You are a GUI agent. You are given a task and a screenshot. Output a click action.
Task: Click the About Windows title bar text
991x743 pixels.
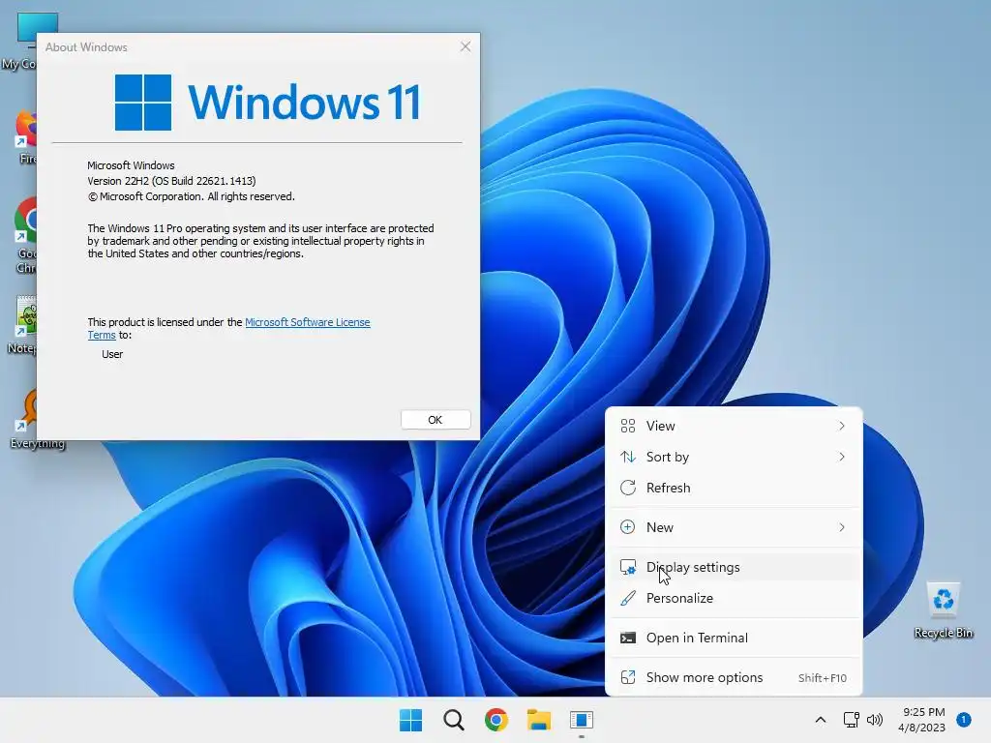(86, 47)
